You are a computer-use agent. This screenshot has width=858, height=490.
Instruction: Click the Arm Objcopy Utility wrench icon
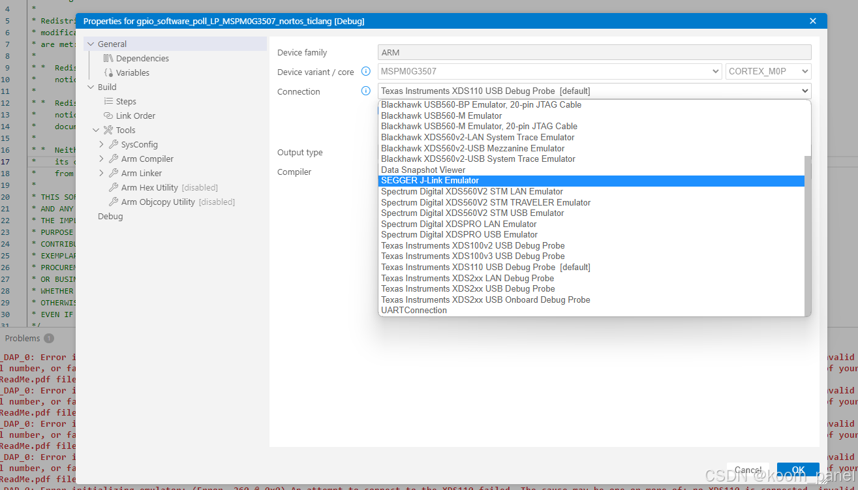(114, 202)
